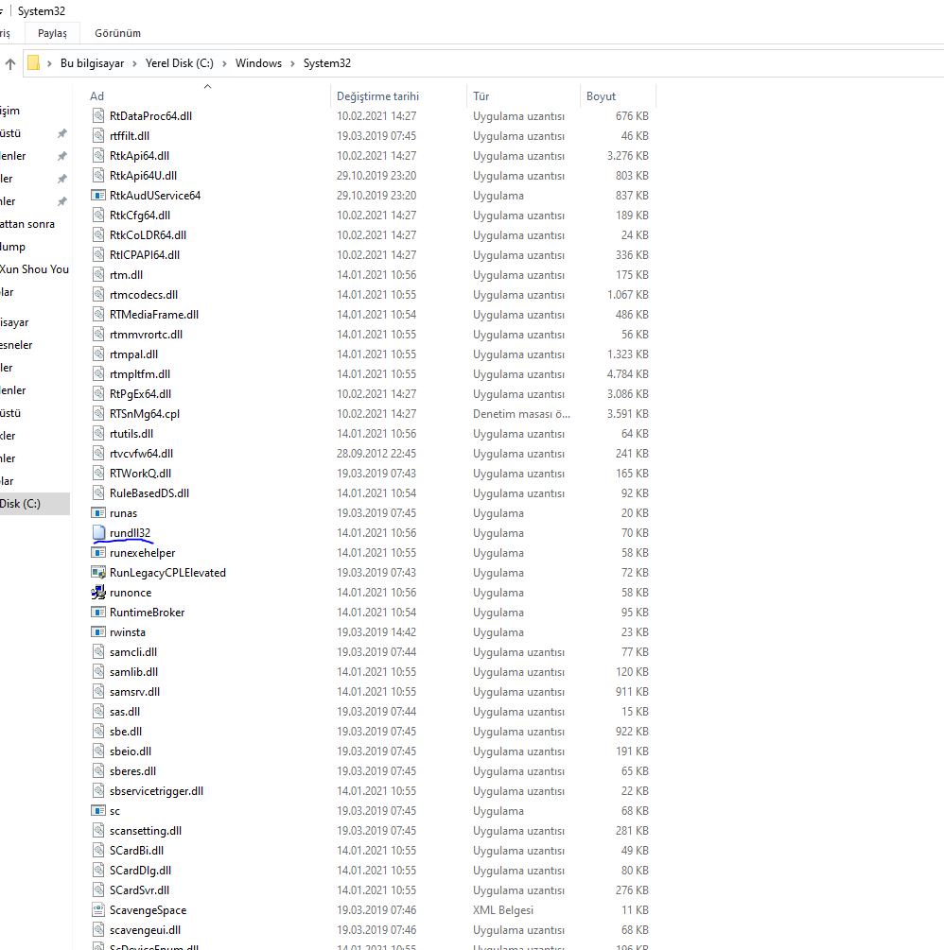Select the RTMediaFrame.dll file name
The width and height of the screenshot is (944, 950).
154,315
